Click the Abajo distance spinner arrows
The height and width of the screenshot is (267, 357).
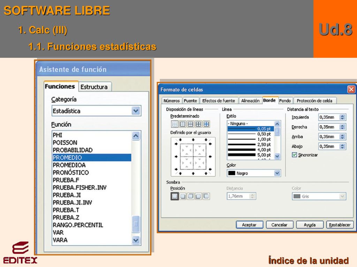(342, 146)
